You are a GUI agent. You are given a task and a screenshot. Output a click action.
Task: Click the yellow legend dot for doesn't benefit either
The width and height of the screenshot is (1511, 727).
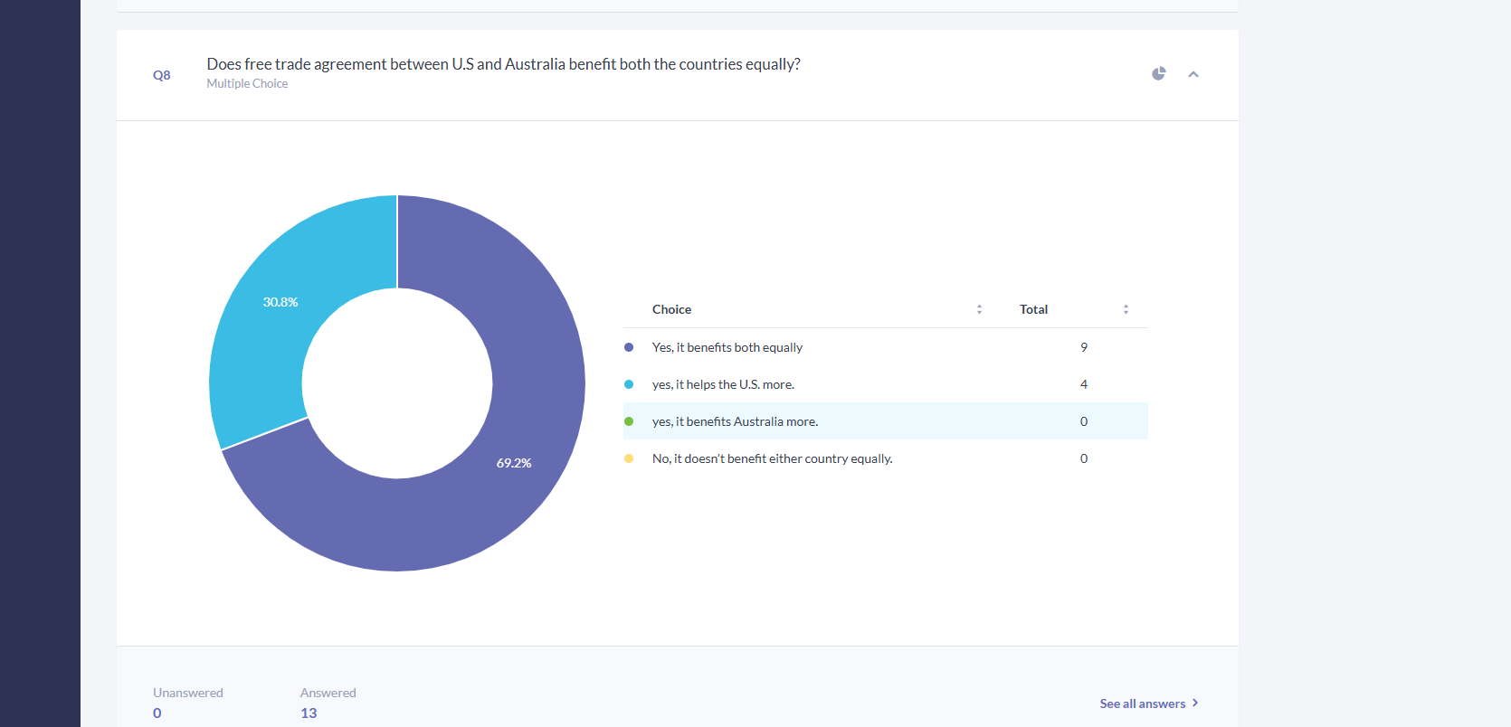tap(629, 458)
